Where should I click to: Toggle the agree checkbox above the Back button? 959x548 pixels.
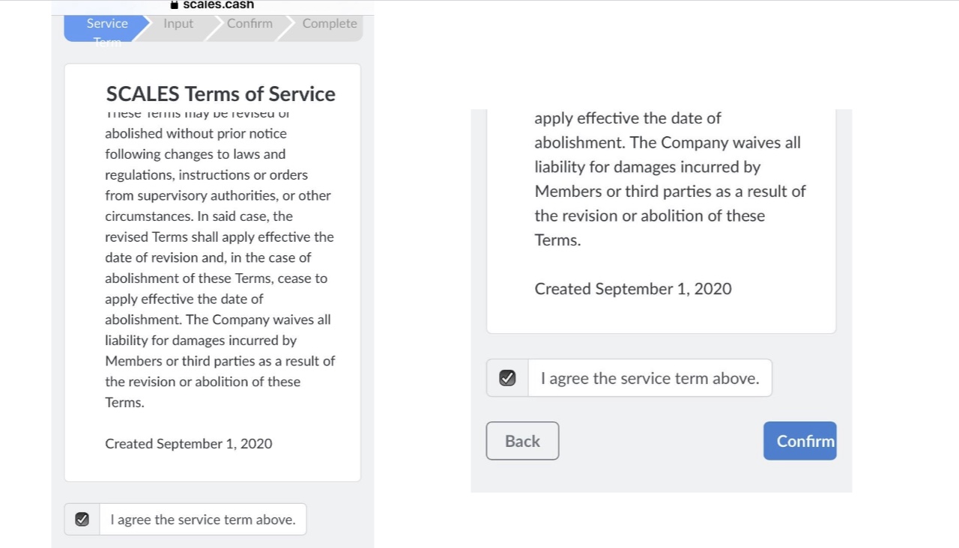tap(507, 378)
